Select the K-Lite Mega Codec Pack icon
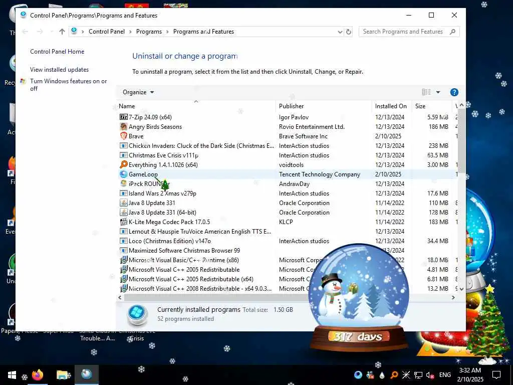Screen dimensions: 513x385 [123, 222]
